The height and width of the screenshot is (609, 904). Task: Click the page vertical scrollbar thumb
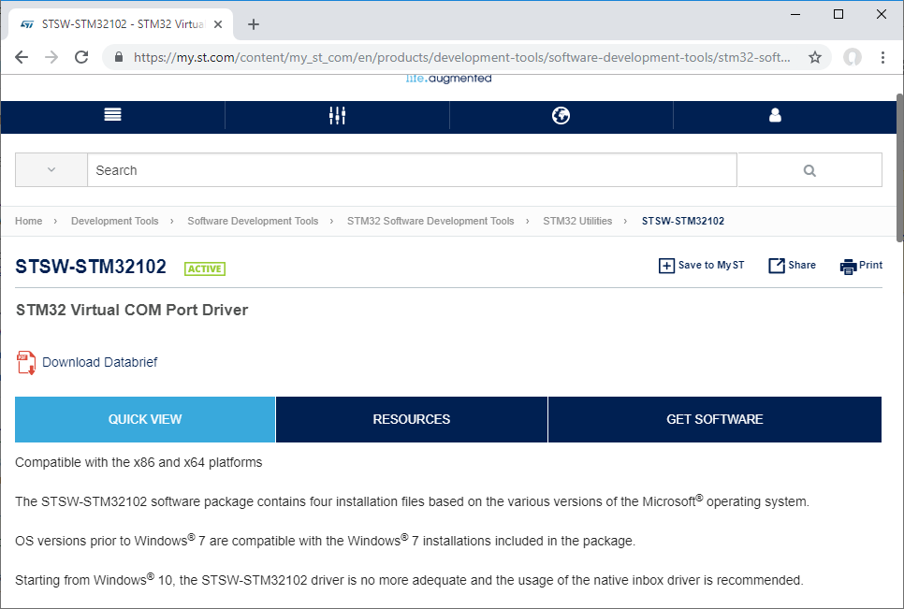900,167
